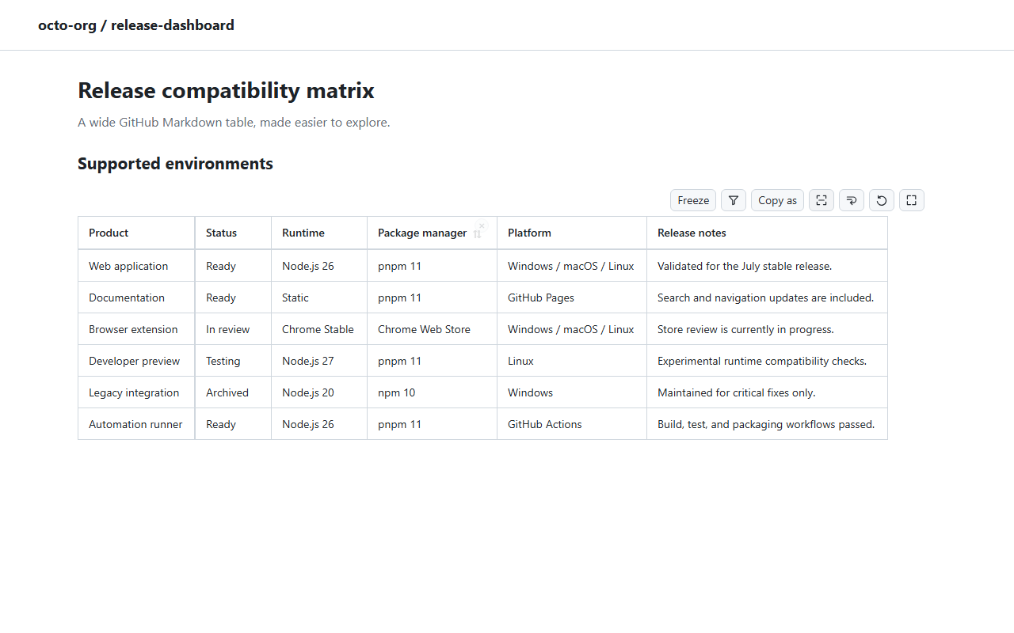1014x633 pixels.
Task: Open the table filter funnel icon
Action: 734,200
